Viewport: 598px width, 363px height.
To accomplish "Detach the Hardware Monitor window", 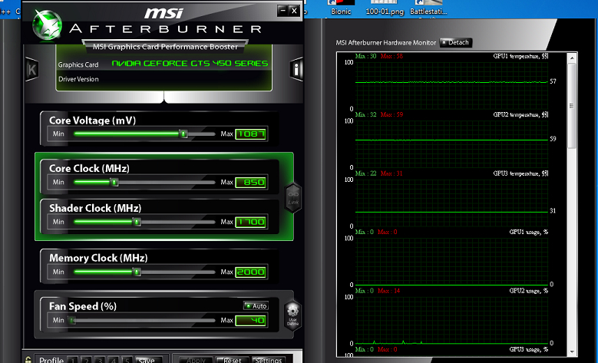I will click(x=456, y=43).
